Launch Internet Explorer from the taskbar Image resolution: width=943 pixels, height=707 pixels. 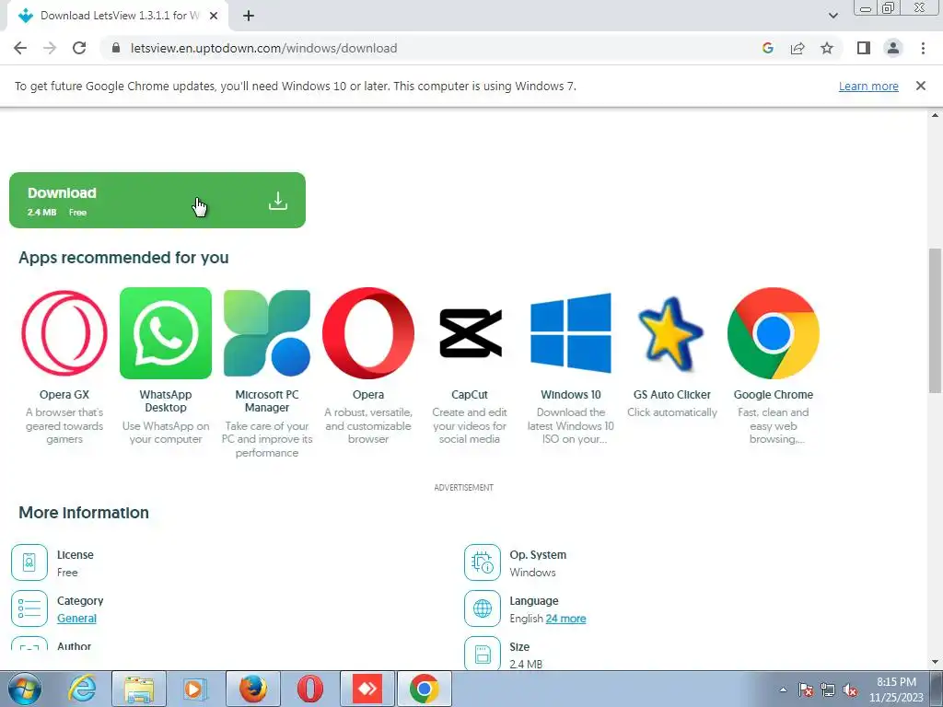(82, 689)
